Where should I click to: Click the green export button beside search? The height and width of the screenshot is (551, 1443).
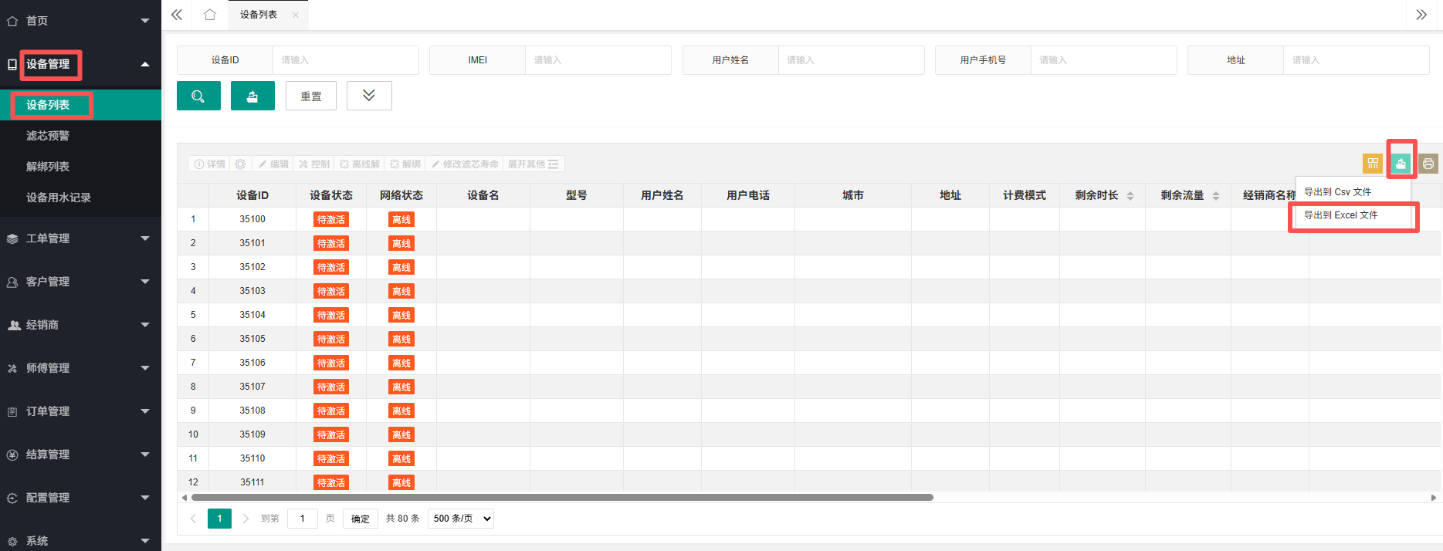click(x=252, y=96)
